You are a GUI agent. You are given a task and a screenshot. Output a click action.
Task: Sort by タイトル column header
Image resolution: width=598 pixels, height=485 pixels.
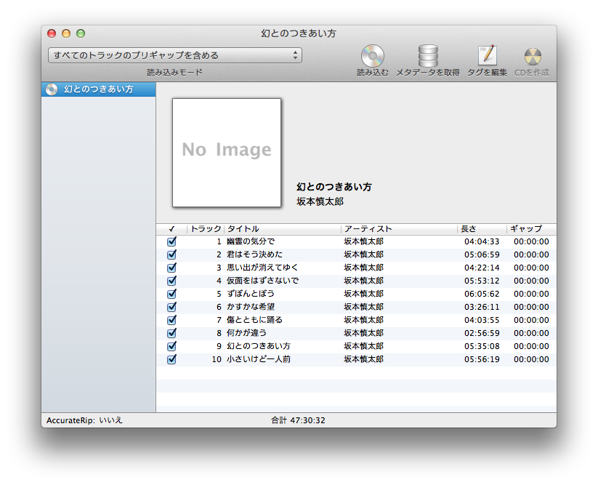(x=282, y=229)
